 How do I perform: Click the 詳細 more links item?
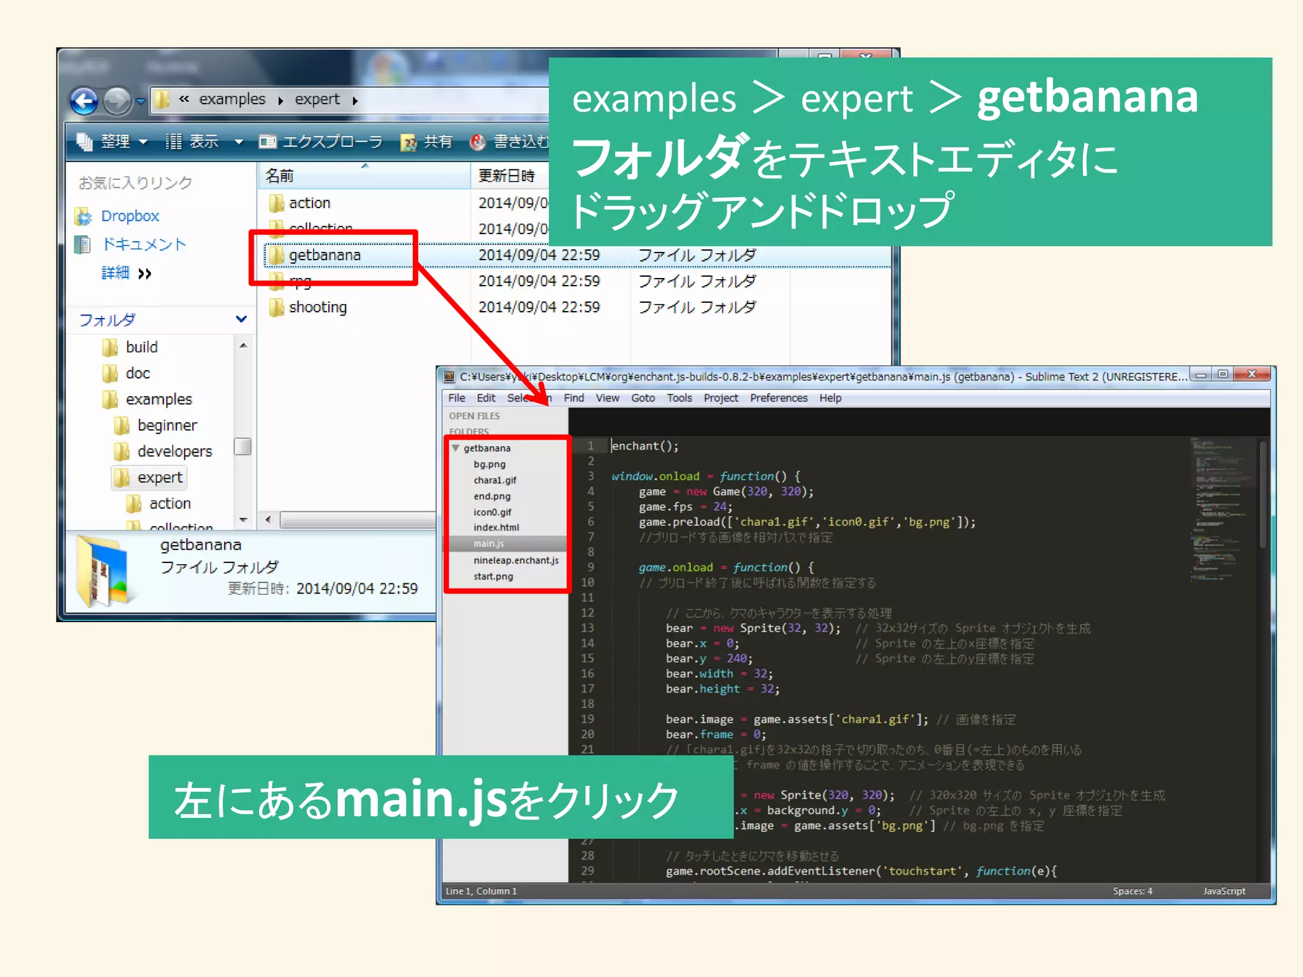point(127,274)
